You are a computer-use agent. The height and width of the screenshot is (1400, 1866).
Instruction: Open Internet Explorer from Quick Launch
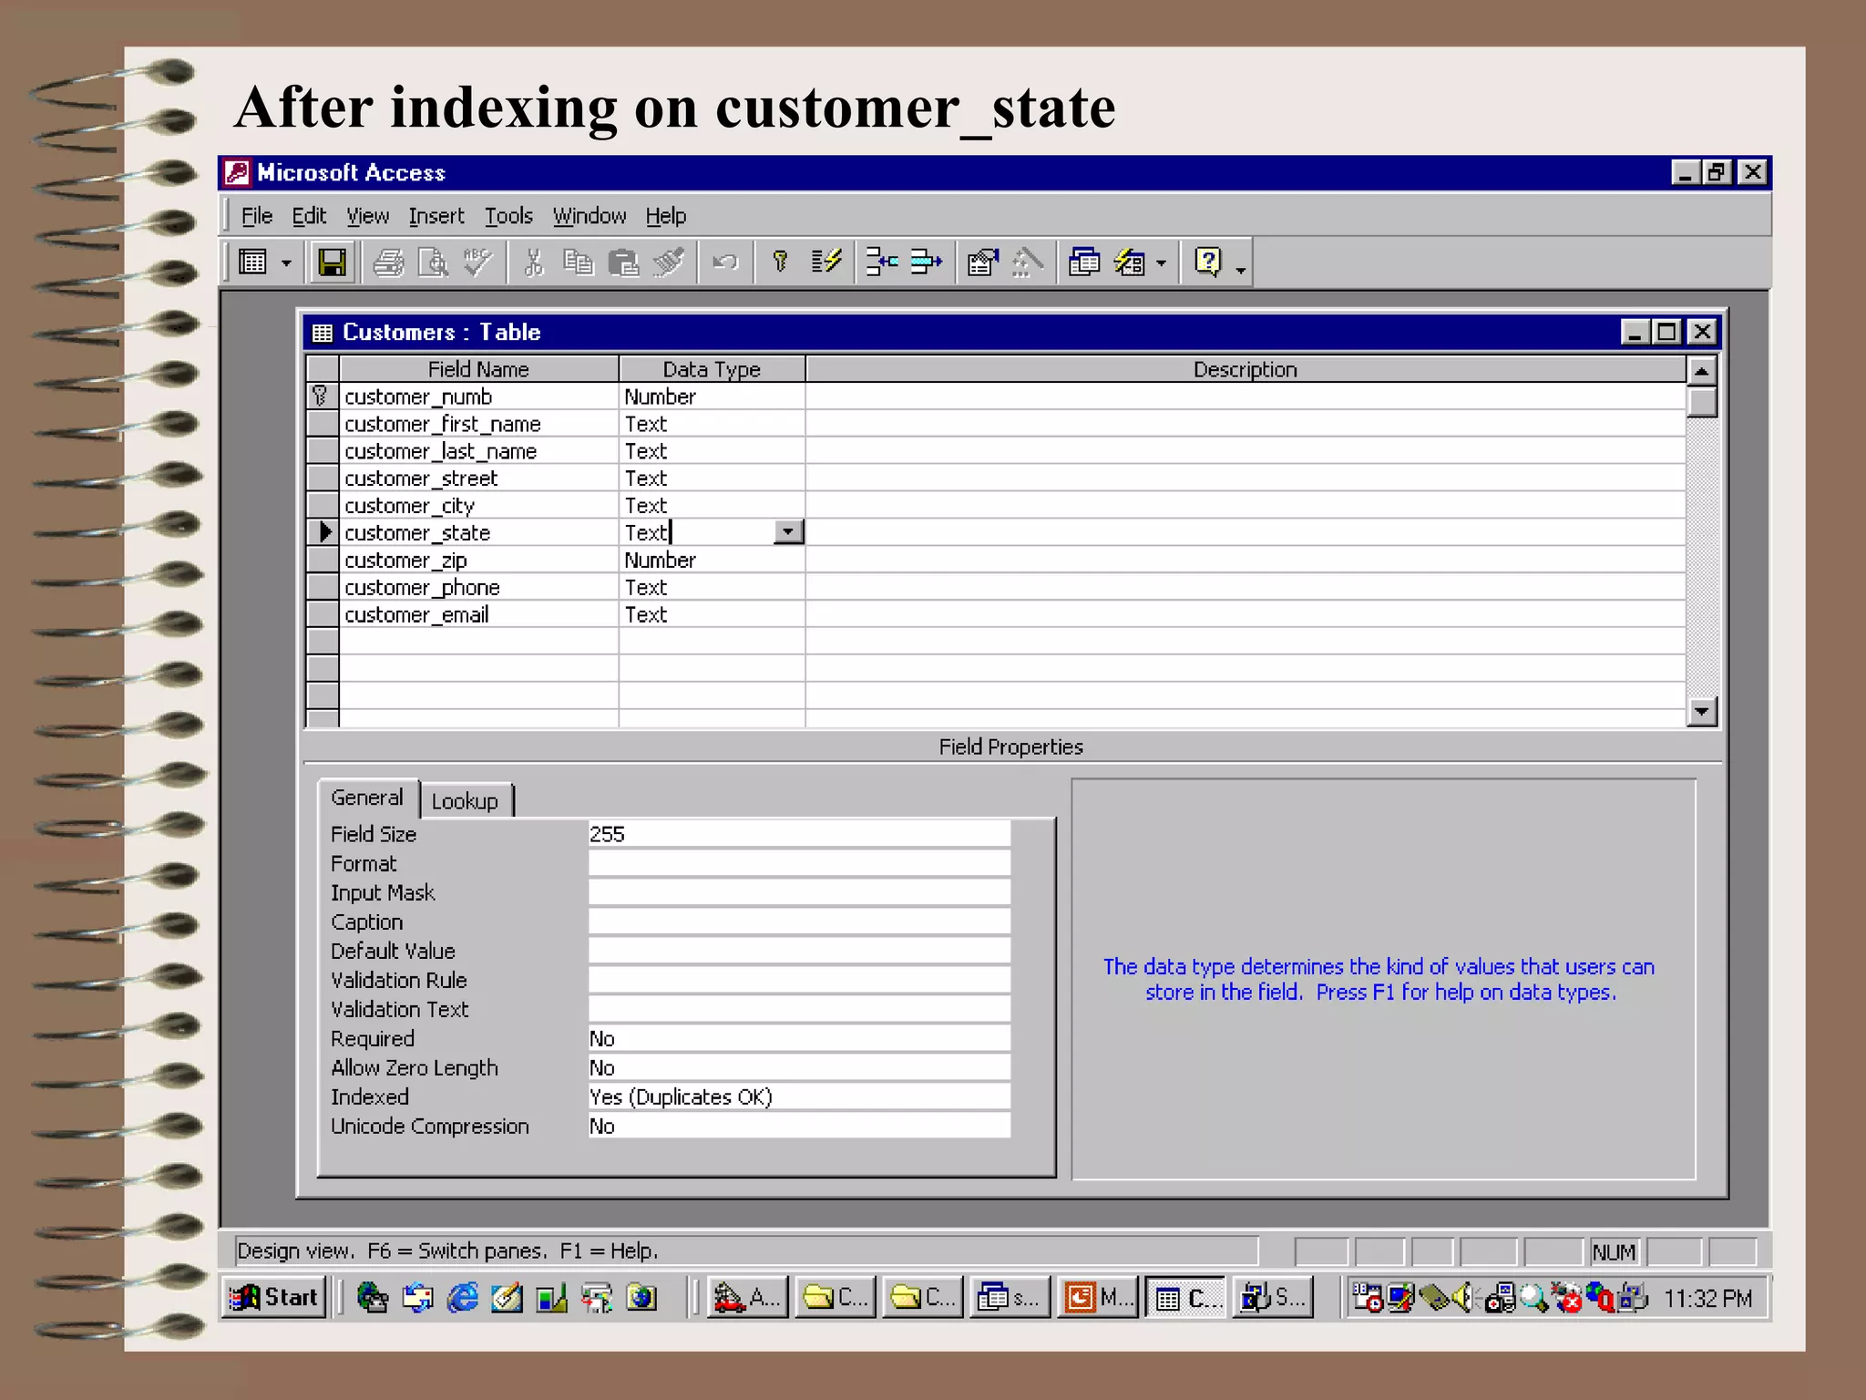point(462,1297)
